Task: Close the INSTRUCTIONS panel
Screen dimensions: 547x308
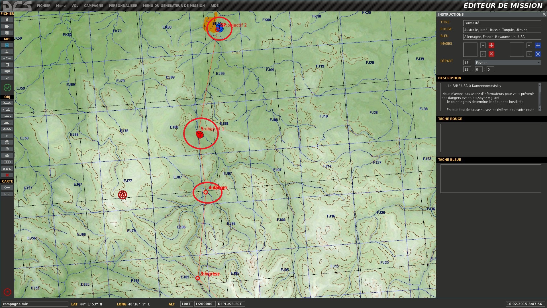Action: 544,14
